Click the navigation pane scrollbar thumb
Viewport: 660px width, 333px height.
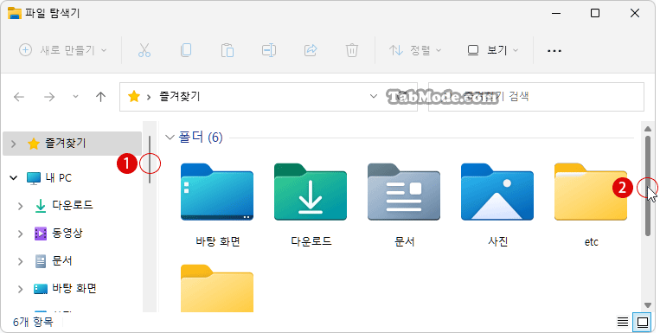150,159
